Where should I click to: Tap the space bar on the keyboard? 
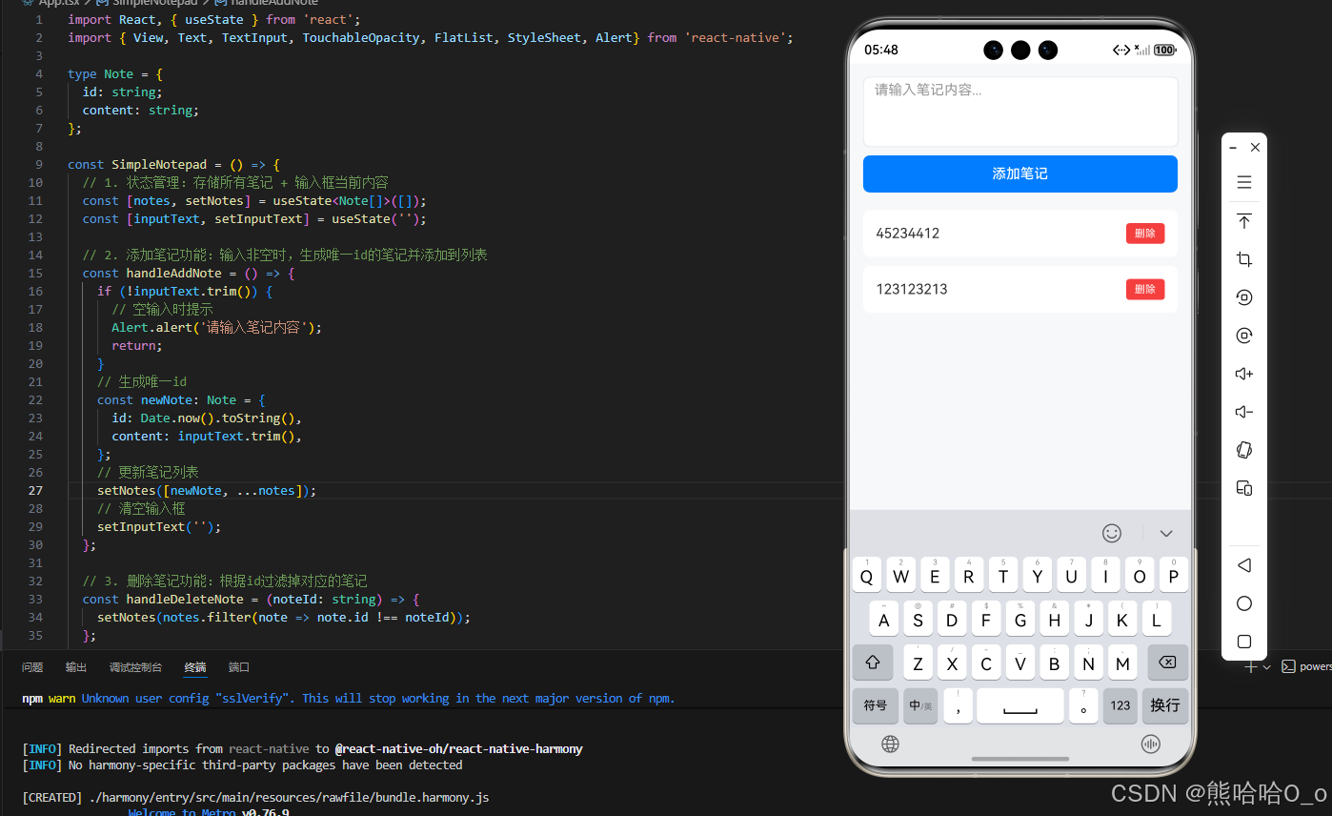[1020, 705]
